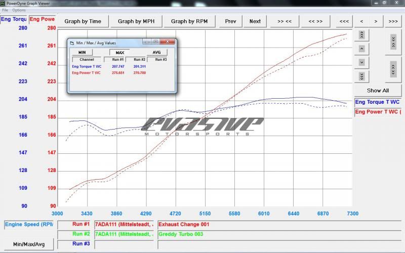Click the torque value 207.747

pos(118,66)
